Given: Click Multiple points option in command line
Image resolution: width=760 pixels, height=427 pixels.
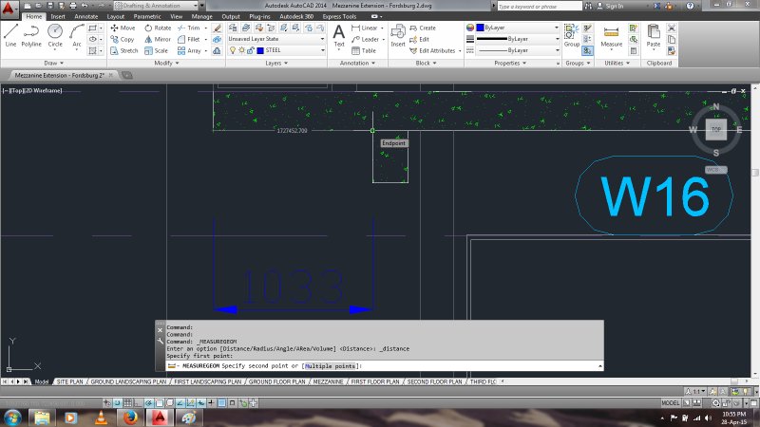Looking at the screenshot, I should (332, 365).
